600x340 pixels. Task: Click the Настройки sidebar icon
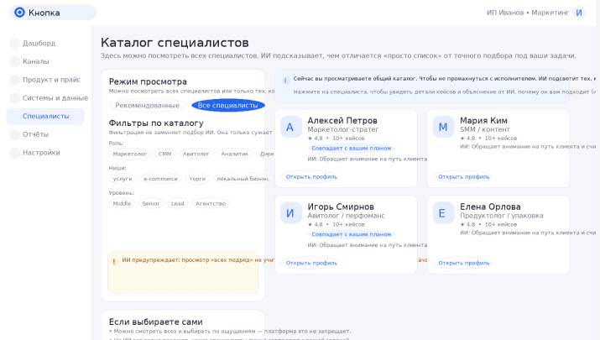tap(14, 153)
